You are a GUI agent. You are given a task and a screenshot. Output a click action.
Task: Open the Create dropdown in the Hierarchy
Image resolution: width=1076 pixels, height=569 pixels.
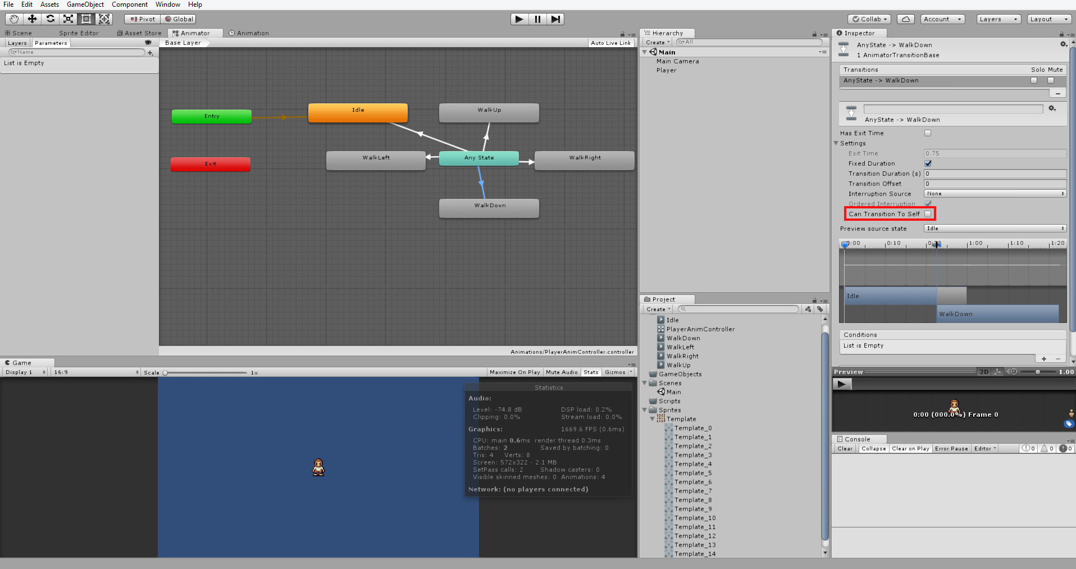[656, 42]
